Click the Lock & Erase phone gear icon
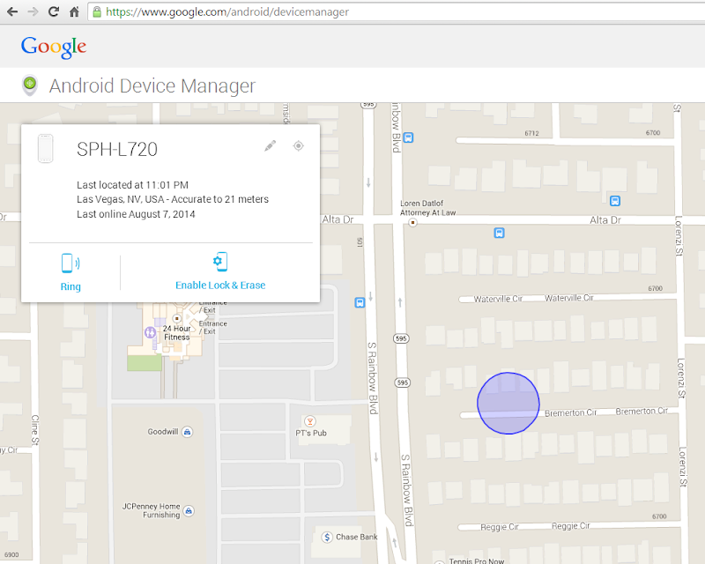Screen dimensions: 705x564 click(220, 262)
